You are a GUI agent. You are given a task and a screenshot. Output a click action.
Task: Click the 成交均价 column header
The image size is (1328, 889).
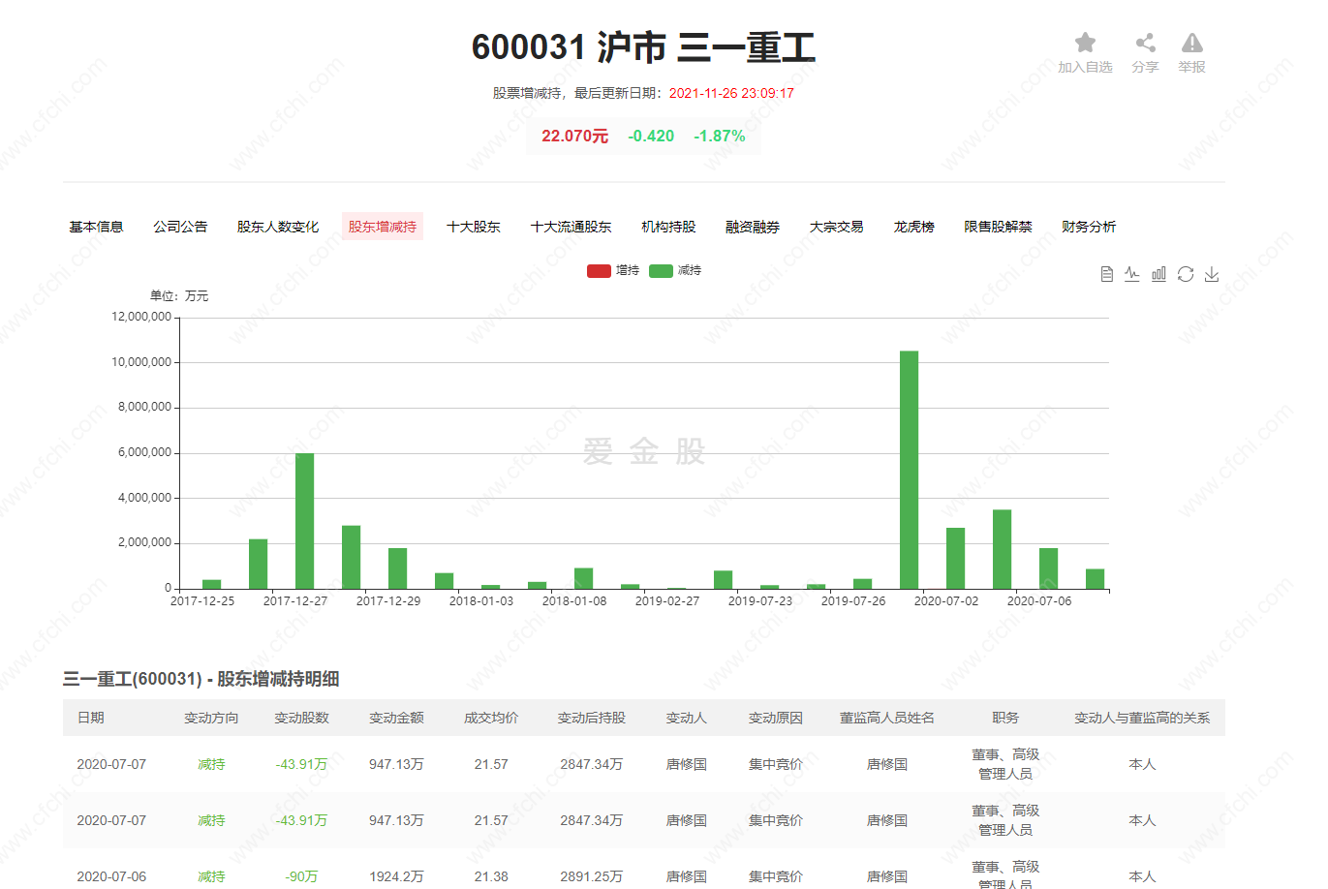click(491, 718)
